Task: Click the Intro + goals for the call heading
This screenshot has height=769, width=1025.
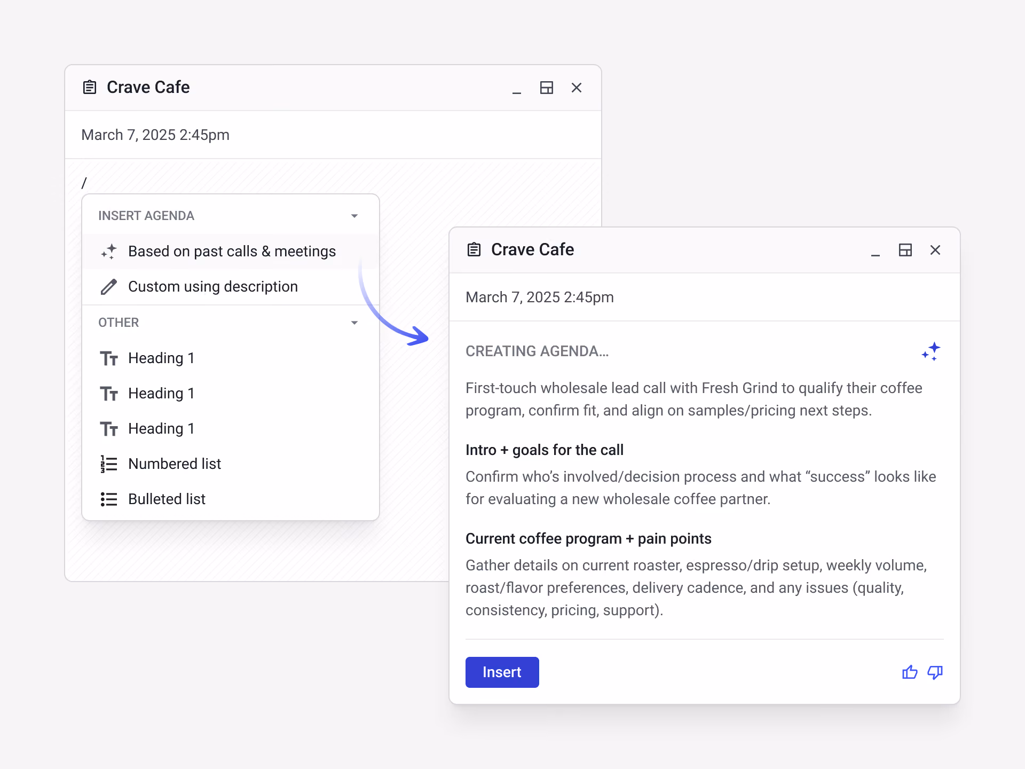Action: [545, 450]
